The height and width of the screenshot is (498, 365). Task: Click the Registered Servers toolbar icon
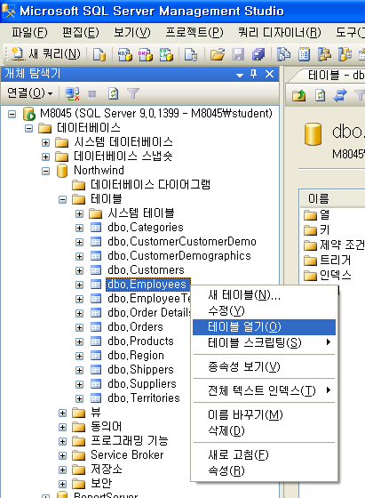[x=284, y=54]
